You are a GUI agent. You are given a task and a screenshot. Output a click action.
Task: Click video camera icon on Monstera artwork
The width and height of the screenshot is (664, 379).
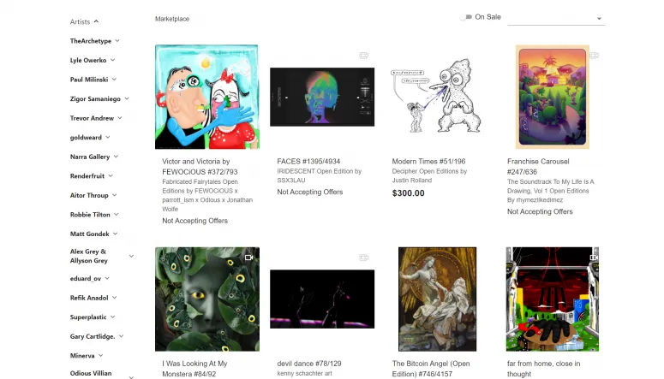coord(249,258)
